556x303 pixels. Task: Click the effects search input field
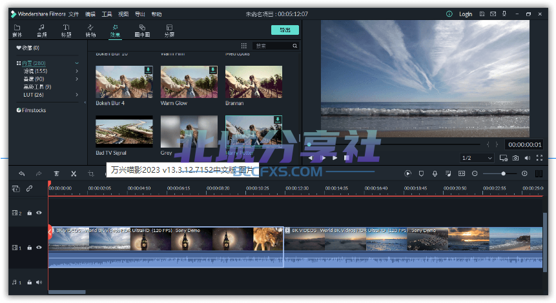pyautogui.click(x=273, y=46)
